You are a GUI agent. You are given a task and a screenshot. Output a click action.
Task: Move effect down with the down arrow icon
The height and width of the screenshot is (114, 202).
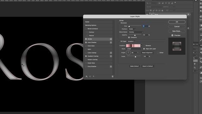pyautogui.click(x=93, y=77)
